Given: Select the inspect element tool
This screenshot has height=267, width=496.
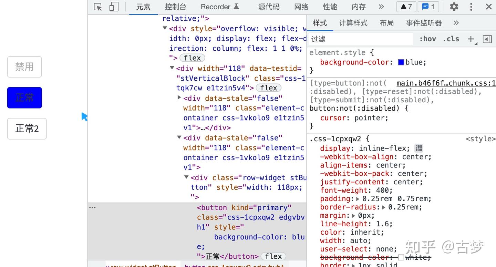Looking at the screenshot, I should 98,7.
